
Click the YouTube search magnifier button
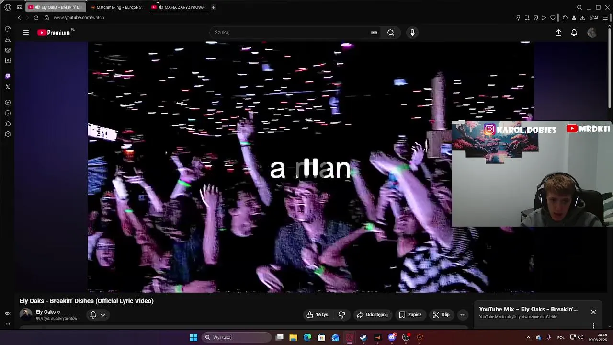point(391,33)
